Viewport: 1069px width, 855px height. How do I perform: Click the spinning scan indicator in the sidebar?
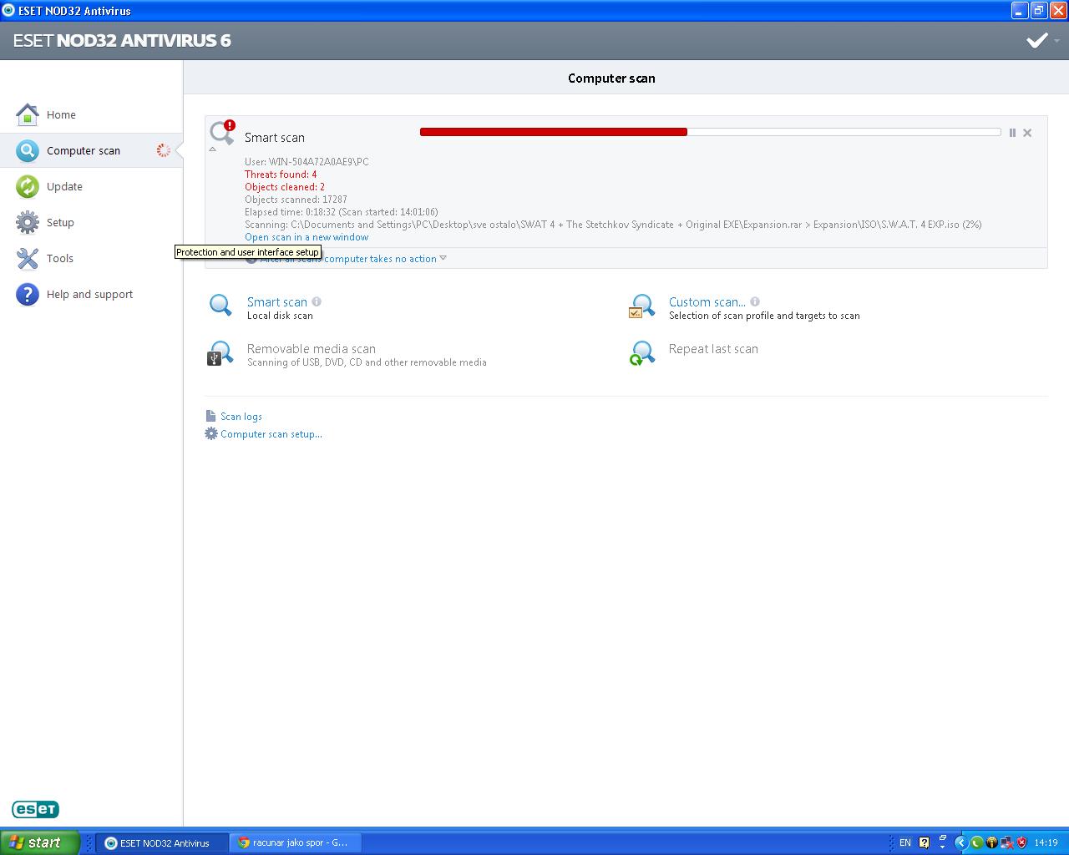(x=164, y=150)
